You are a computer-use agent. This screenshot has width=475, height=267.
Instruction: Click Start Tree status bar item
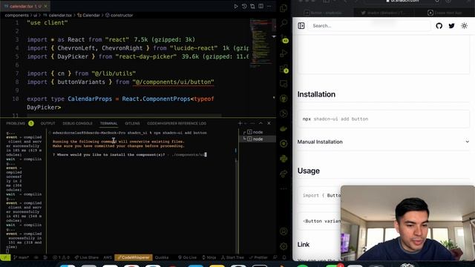pos(232,257)
